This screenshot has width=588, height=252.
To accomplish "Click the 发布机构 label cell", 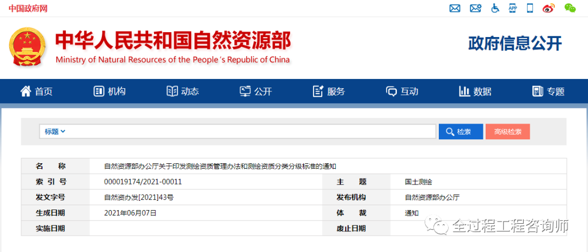I will click(x=356, y=197).
